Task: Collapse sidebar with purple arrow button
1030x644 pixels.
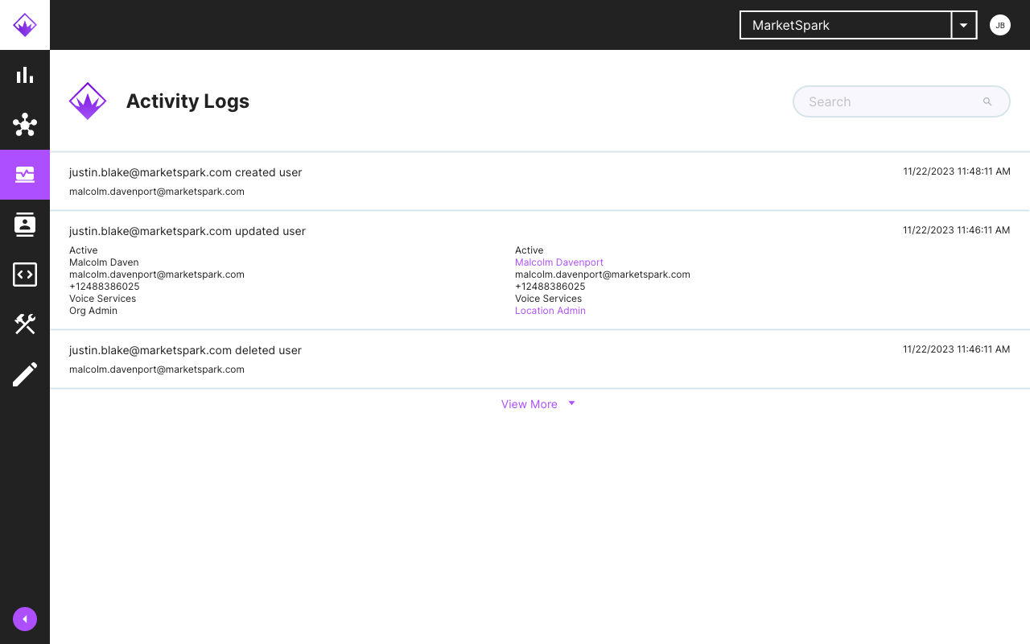Action: [25, 619]
